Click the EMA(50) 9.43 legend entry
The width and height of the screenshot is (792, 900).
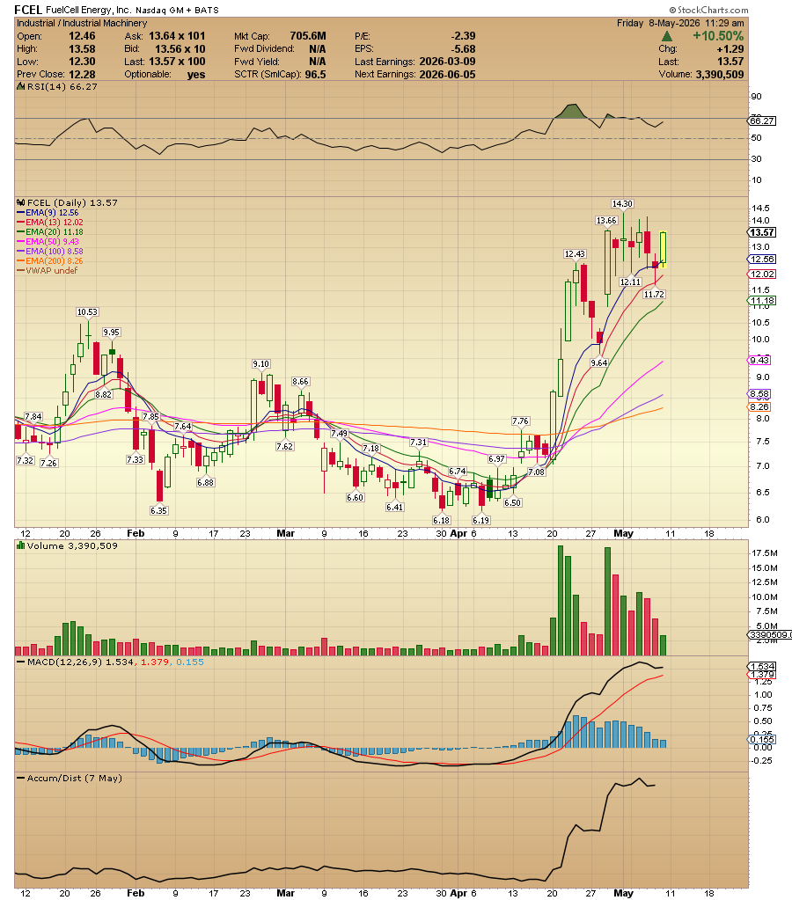pos(48,242)
